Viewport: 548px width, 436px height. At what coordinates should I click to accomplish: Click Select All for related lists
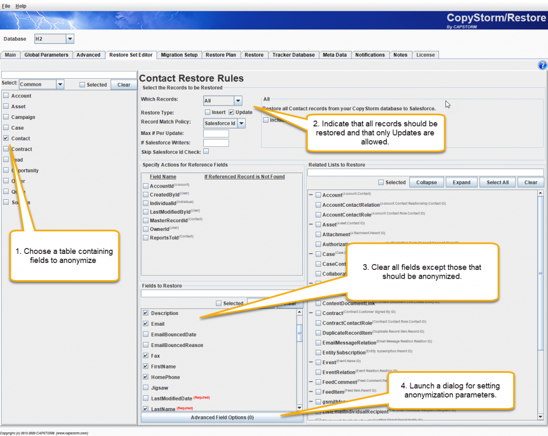(497, 182)
